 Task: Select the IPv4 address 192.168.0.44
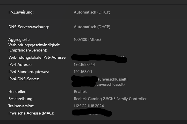[84, 64]
